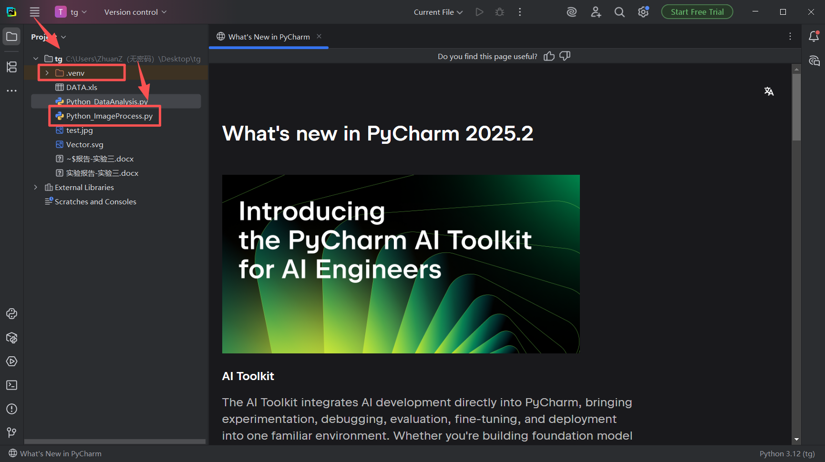Open the Problems tool window

[11, 409]
